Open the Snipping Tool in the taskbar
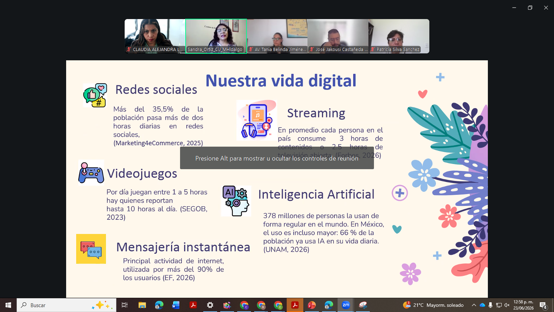The width and height of the screenshot is (554, 312). [x=363, y=305]
